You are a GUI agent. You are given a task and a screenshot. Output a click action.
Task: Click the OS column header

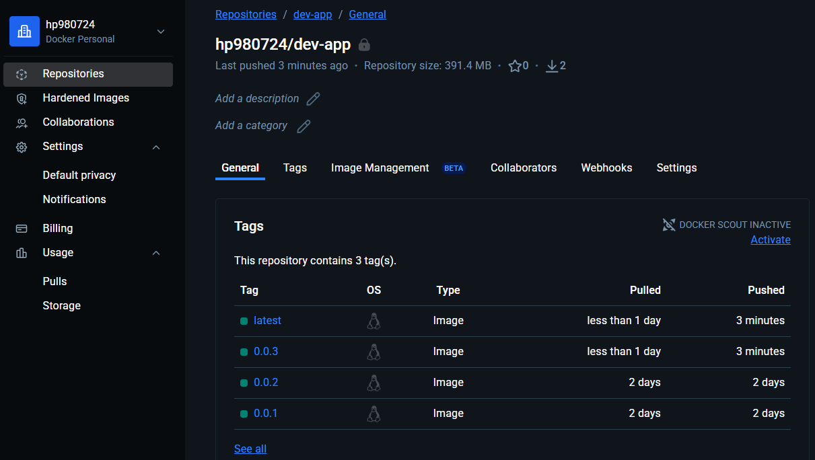pyautogui.click(x=374, y=291)
